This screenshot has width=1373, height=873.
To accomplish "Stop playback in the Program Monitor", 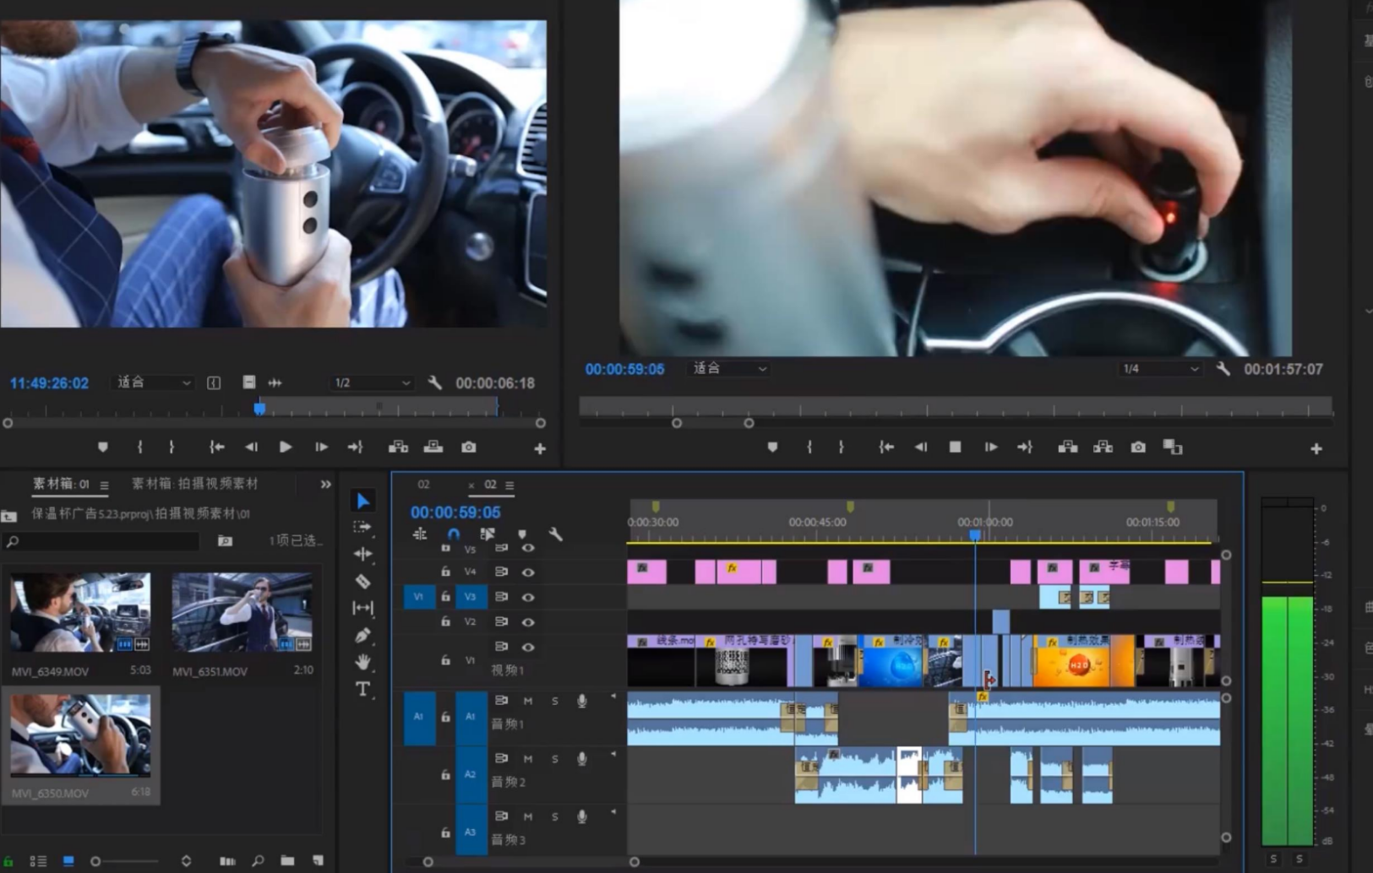I will coord(955,447).
